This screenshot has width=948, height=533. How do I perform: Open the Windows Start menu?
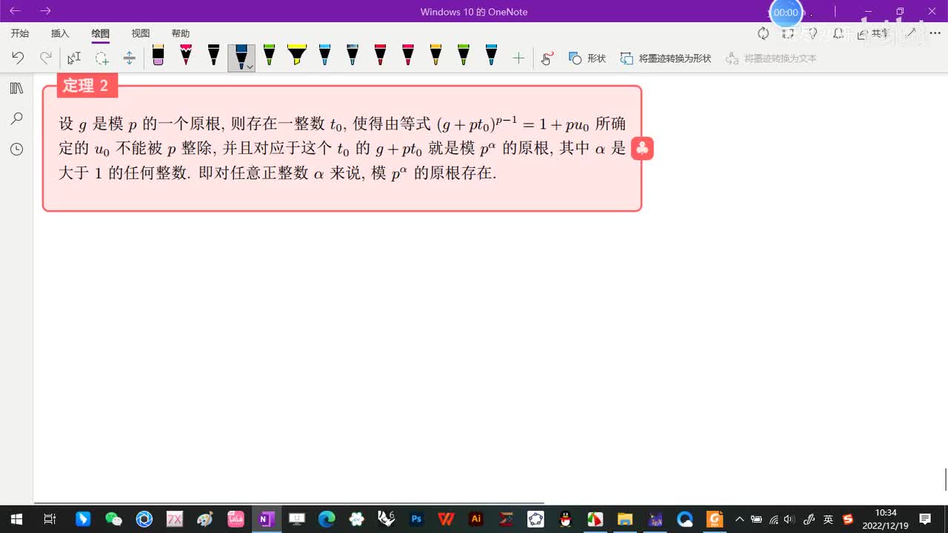click(16, 519)
